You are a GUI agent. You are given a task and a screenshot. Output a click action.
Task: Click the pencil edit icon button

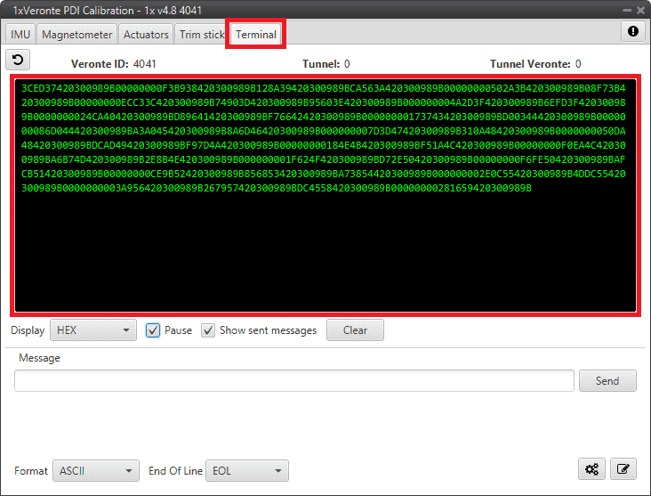tap(624, 469)
